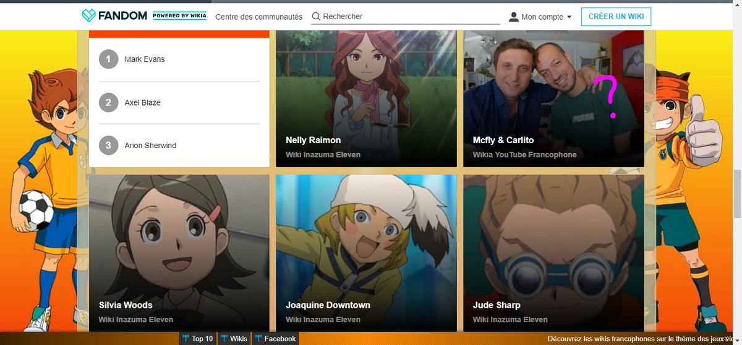
Task: Click Wiki Inazuma Eleven under Silvia Woods
Action: click(x=136, y=320)
